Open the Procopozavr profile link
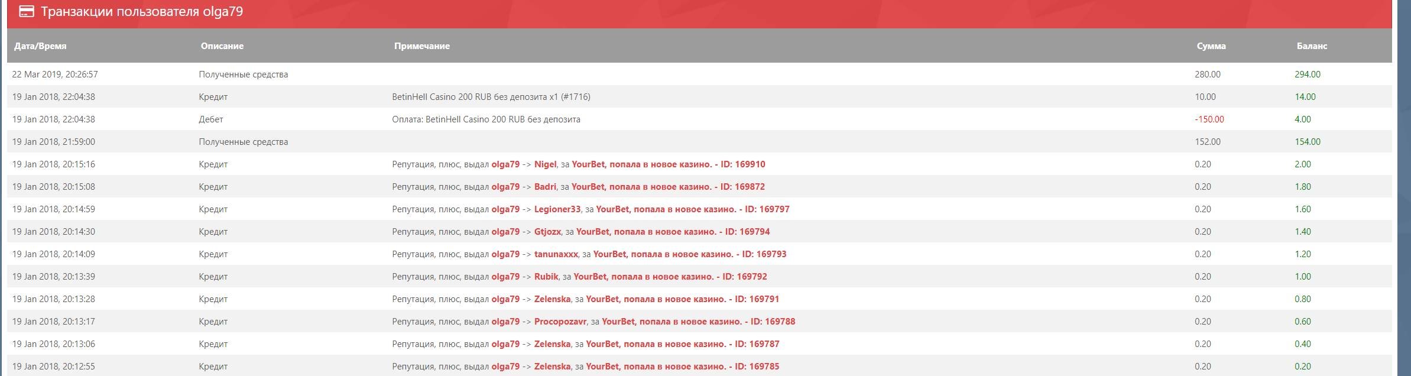Viewport: 1411px width, 376px height. 560,322
